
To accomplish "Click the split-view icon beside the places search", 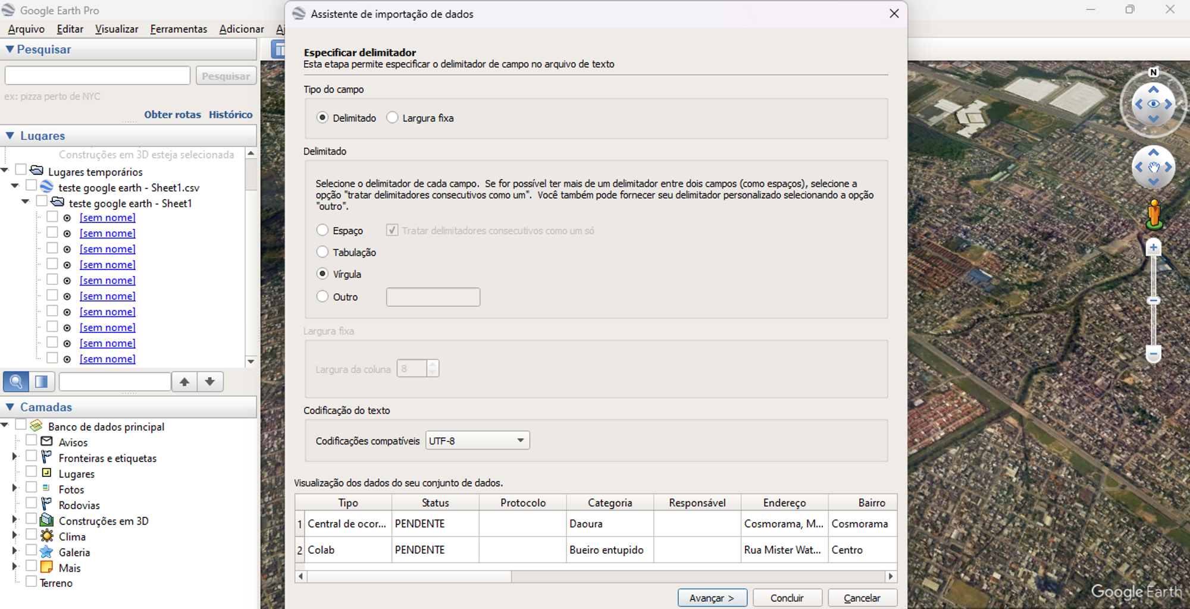I will point(42,381).
